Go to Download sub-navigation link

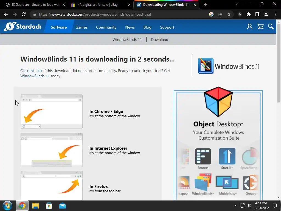click(x=159, y=40)
